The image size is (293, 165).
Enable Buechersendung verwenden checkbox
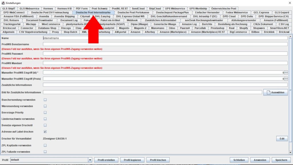point(45,100)
